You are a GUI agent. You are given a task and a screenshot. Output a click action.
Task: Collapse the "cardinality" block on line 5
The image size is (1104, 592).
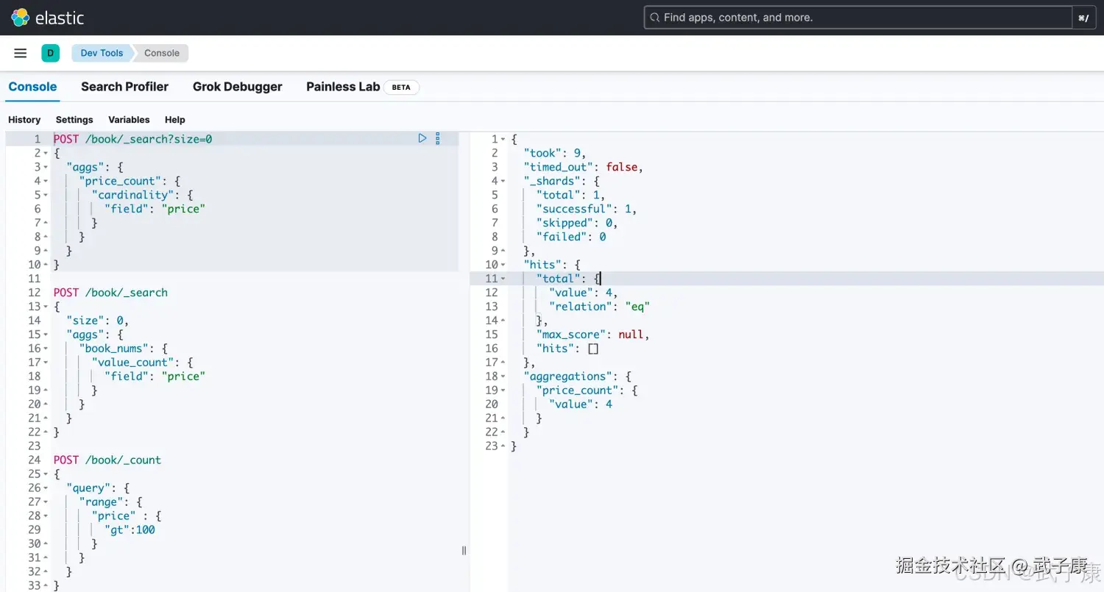[46, 195]
